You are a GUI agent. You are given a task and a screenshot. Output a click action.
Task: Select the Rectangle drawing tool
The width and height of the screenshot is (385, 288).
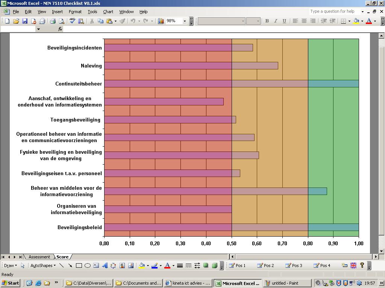point(79,265)
